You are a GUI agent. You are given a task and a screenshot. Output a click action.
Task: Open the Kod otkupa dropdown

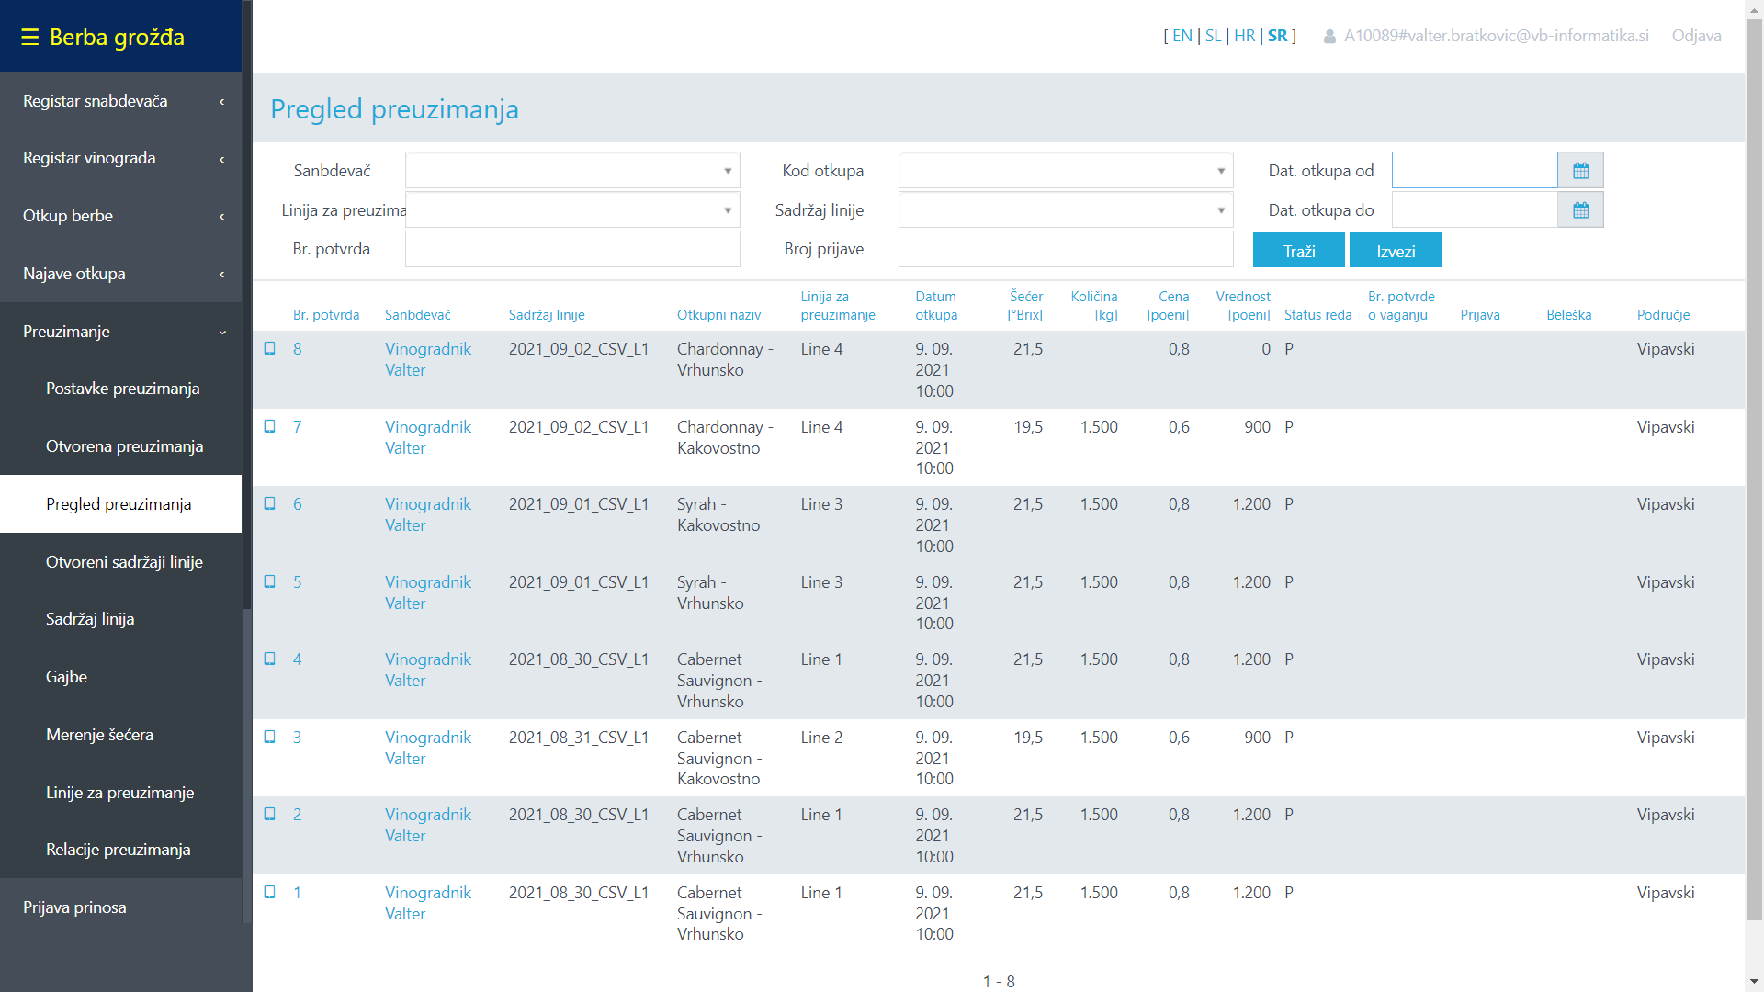(x=1066, y=171)
